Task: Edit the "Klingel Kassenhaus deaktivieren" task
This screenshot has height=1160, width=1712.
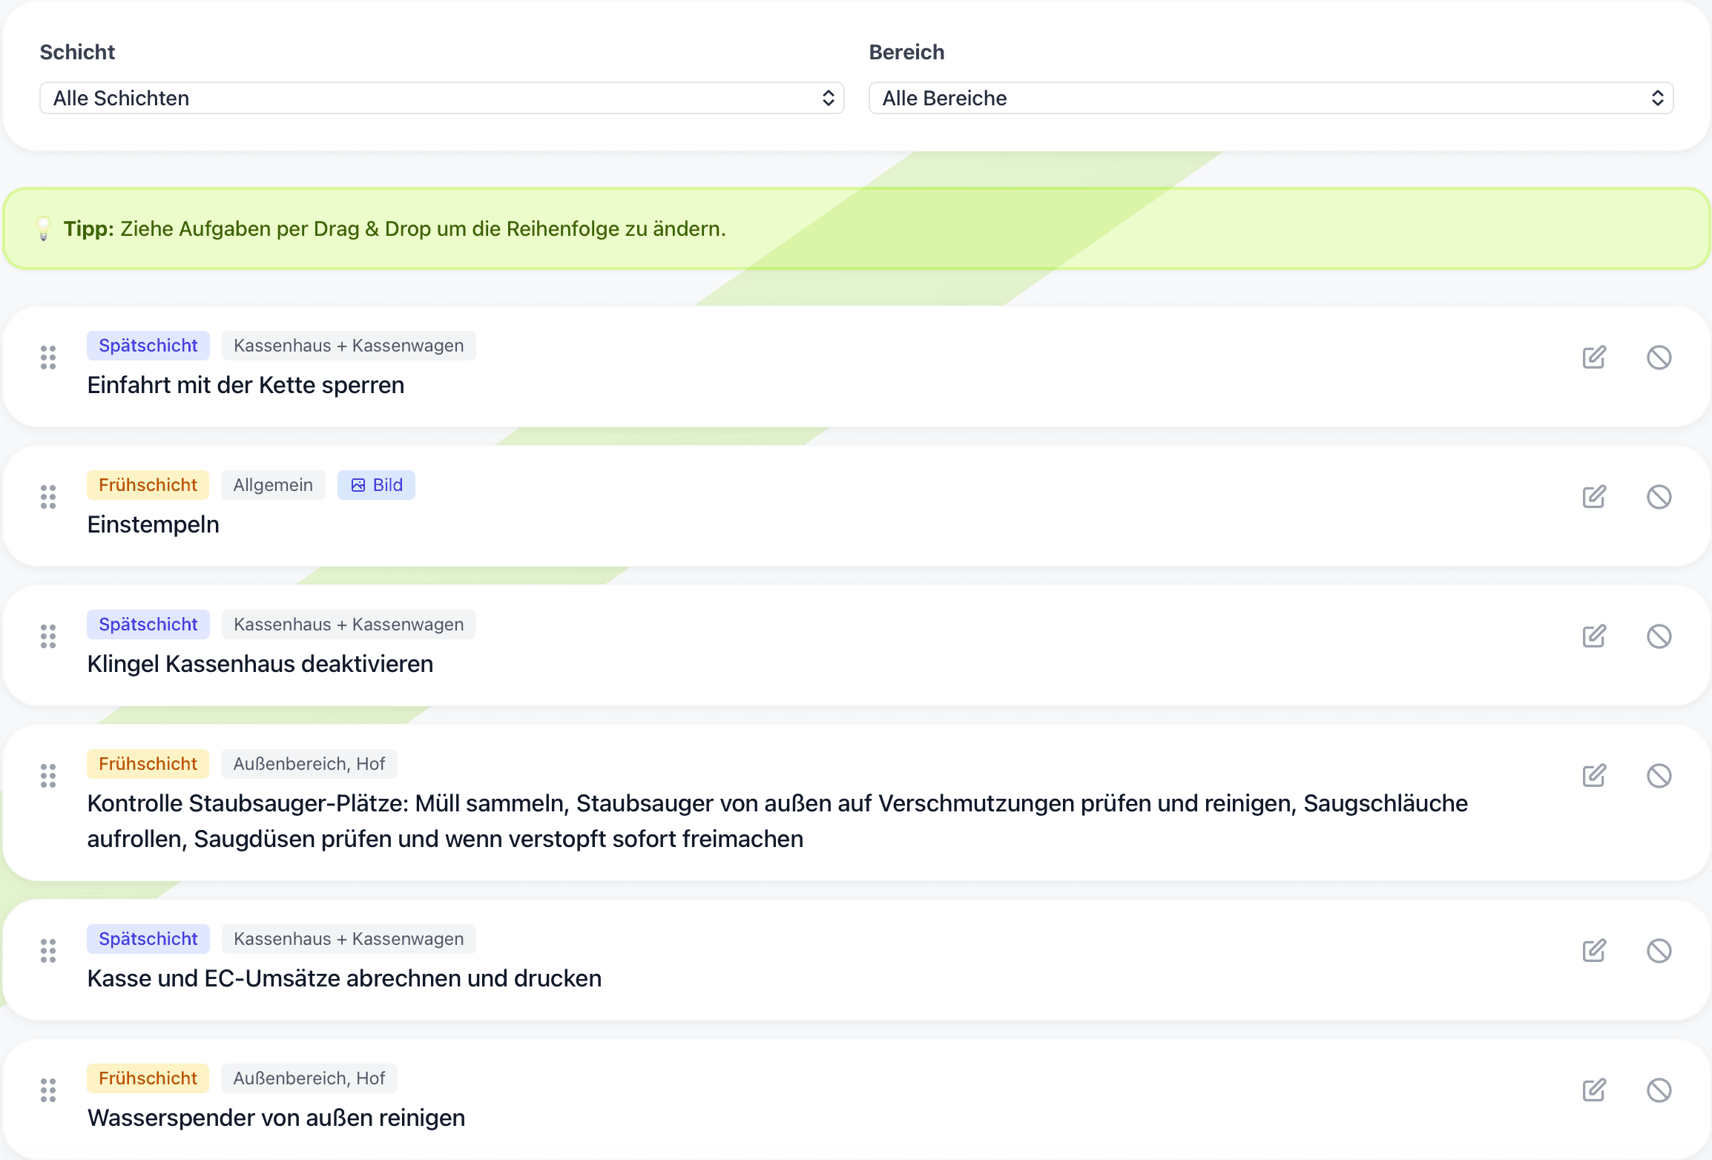Action: (1594, 636)
